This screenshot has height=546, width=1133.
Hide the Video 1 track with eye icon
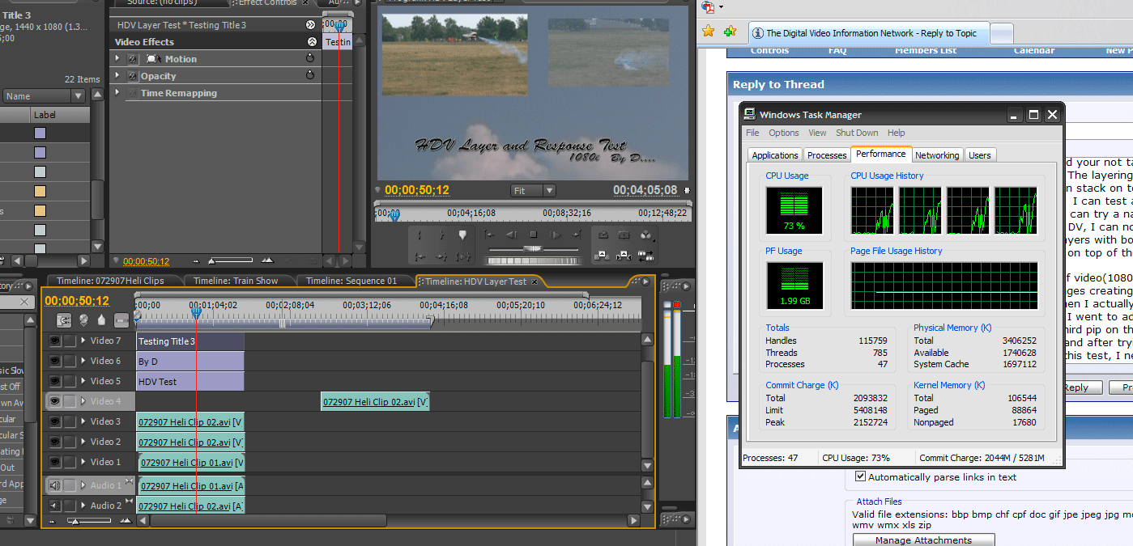[x=54, y=462]
